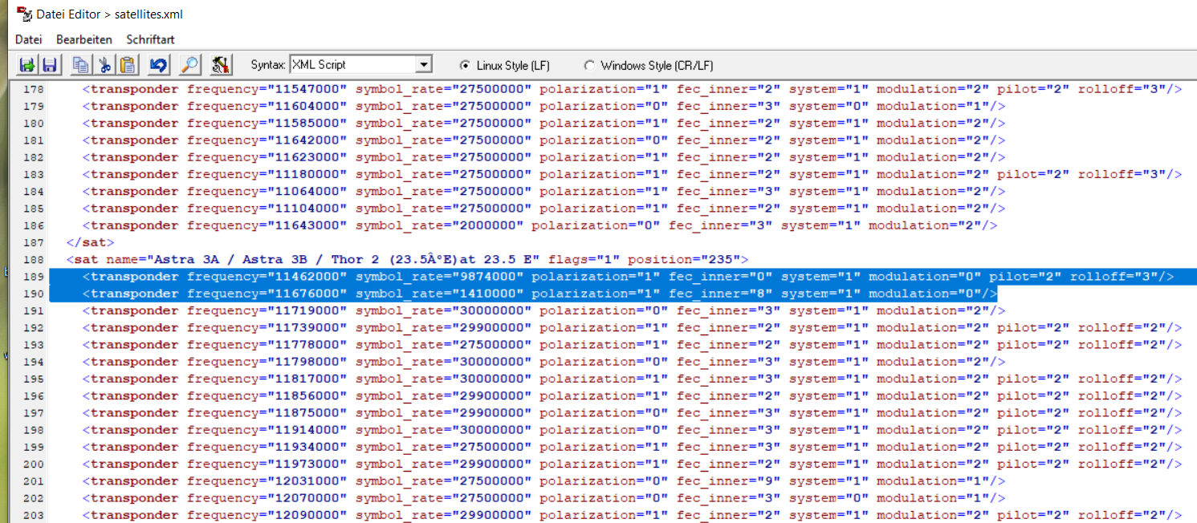Click frequency "12070000" on line 202
The image size is (1197, 523).
click(307, 497)
